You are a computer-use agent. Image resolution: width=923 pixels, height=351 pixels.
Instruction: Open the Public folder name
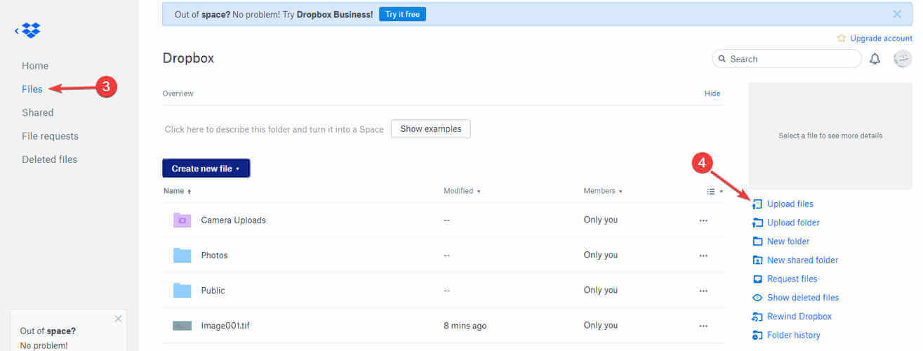(x=213, y=291)
